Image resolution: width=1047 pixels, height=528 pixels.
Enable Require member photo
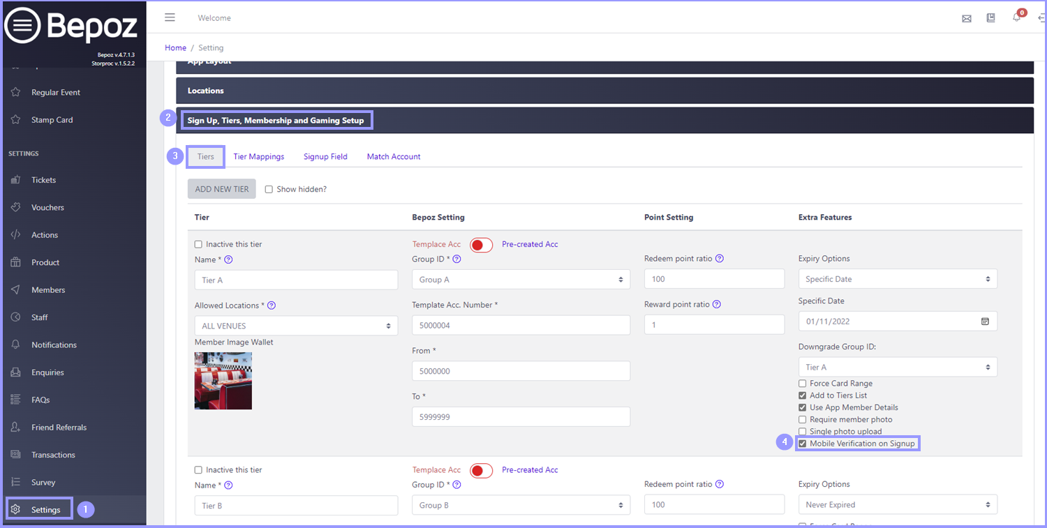[803, 419]
